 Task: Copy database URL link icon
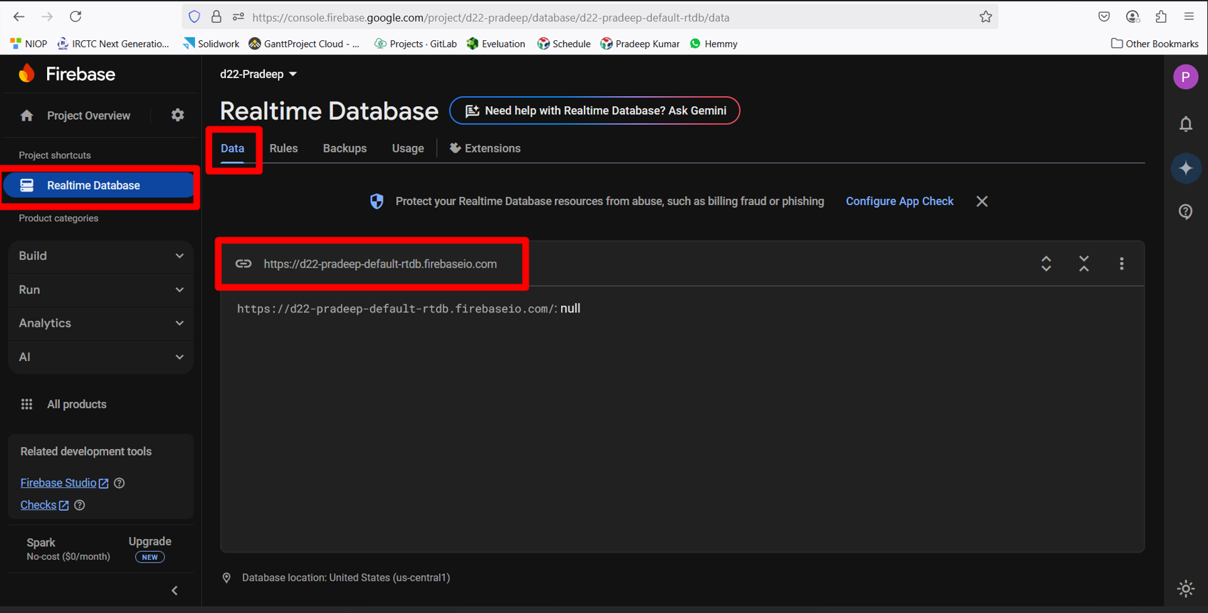(x=243, y=263)
